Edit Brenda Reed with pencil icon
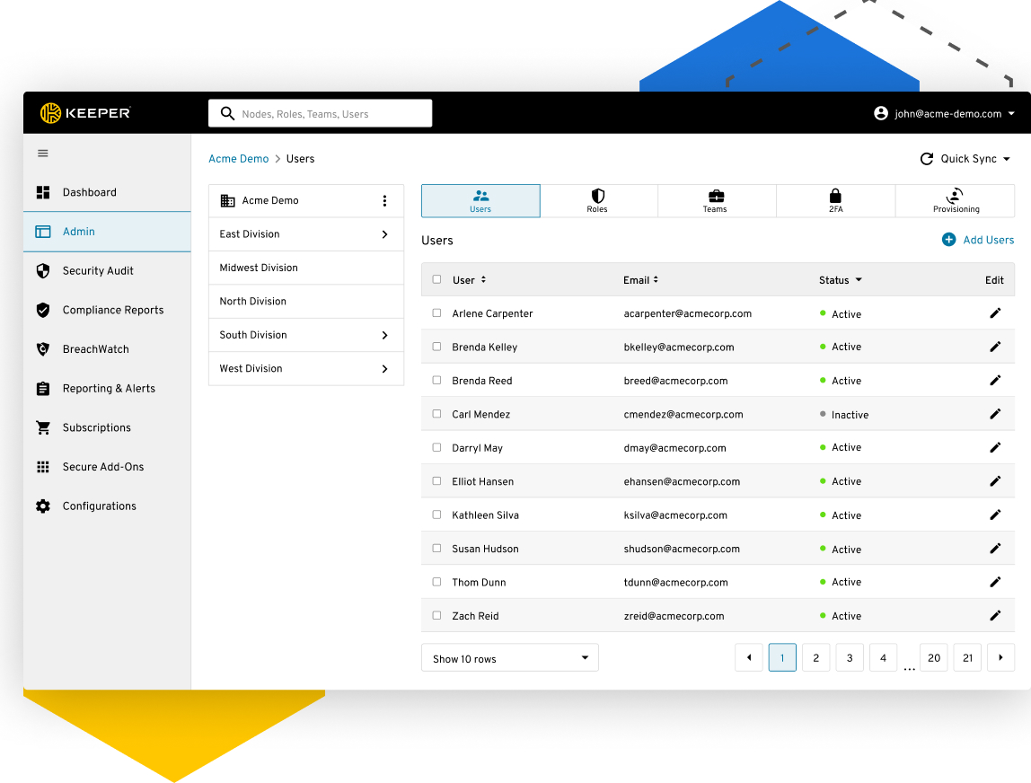The width and height of the screenshot is (1031, 783). (x=995, y=380)
